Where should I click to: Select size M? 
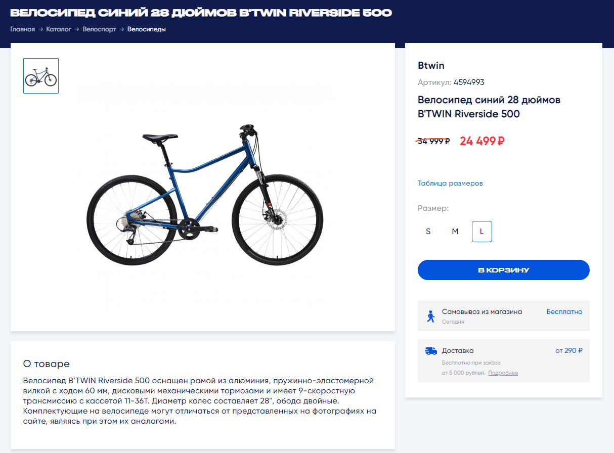pos(455,232)
